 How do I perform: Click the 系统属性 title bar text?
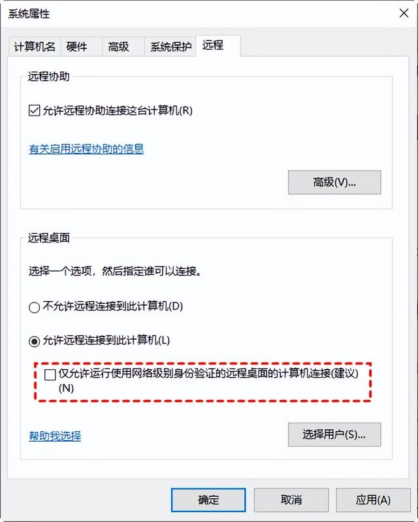click(x=29, y=14)
